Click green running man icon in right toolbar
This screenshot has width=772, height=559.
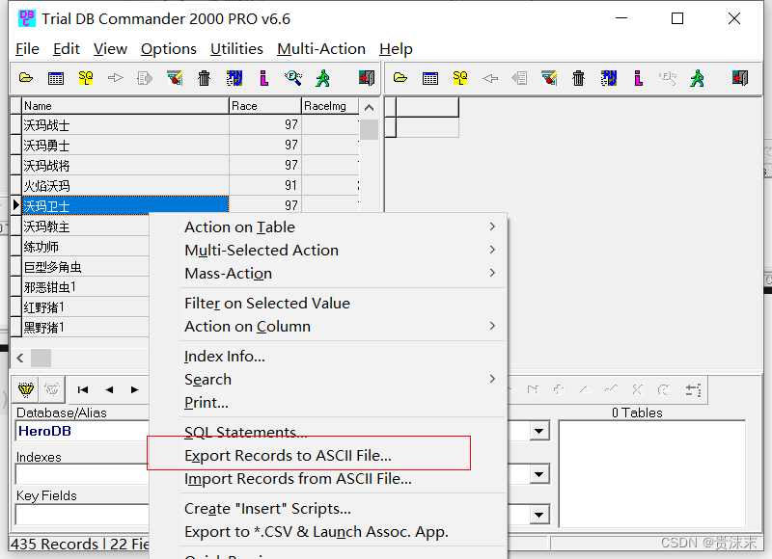[698, 78]
